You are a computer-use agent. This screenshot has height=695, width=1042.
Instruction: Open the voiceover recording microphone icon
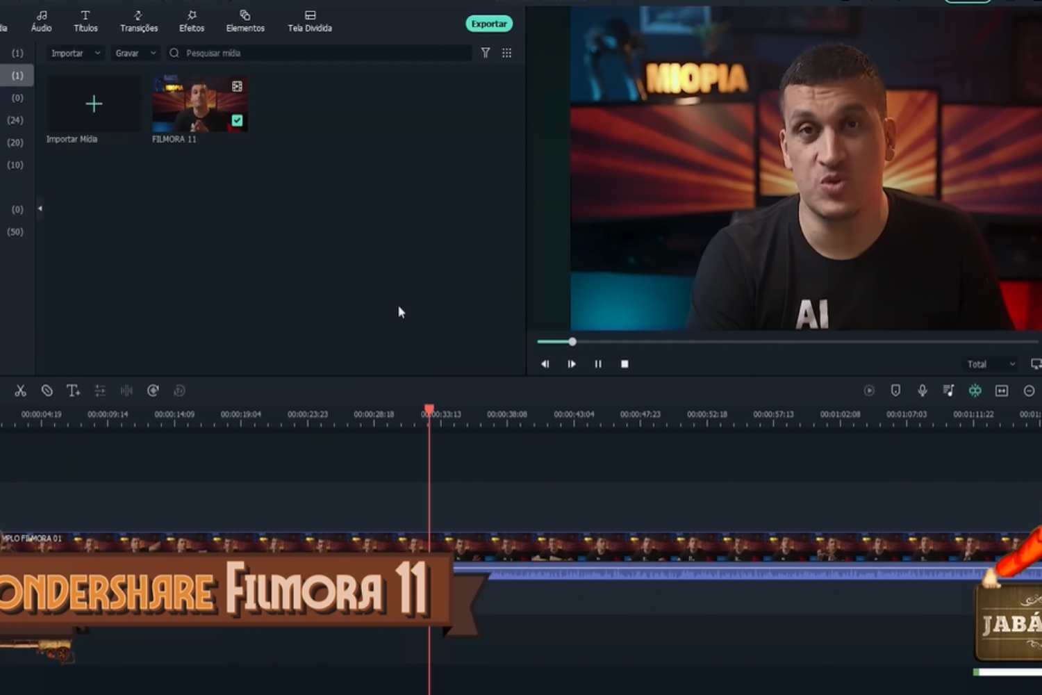point(922,391)
